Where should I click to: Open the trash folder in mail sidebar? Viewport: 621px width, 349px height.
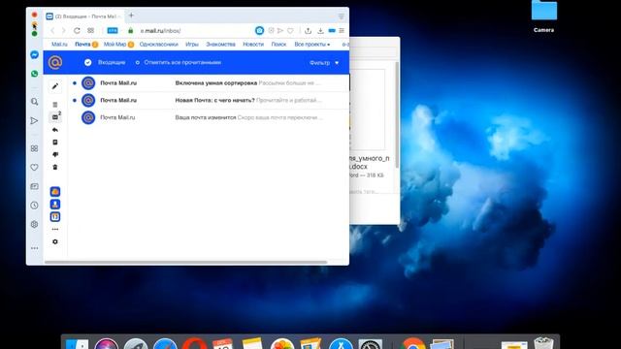(x=55, y=167)
